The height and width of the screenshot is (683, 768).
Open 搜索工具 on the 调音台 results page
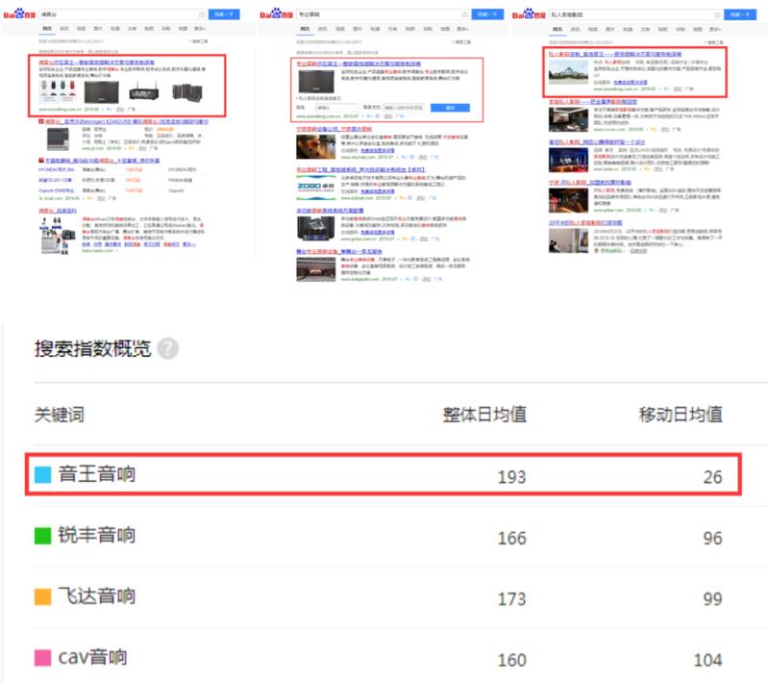(x=198, y=41)
